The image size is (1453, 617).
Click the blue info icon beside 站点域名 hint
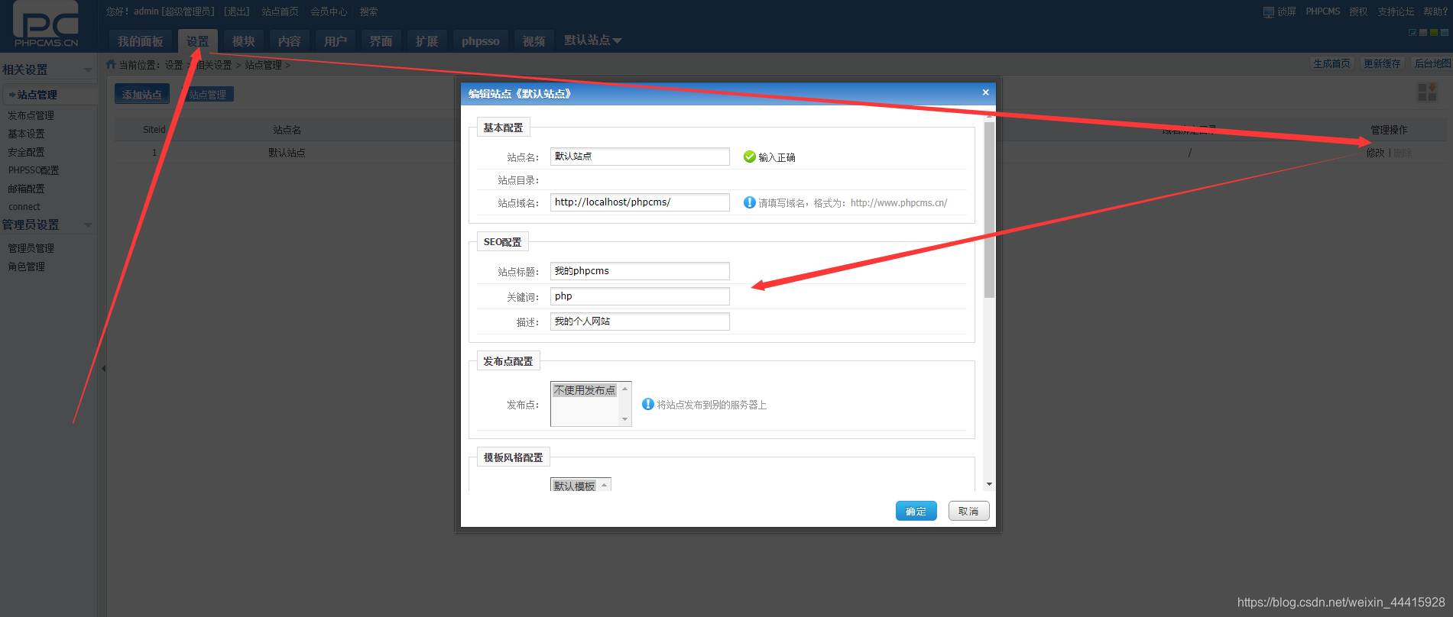click(x=749, y=202)
